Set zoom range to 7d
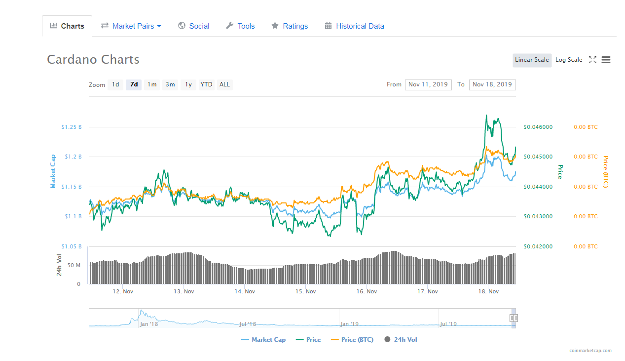 pyautogui.click(x=134, y=84)
